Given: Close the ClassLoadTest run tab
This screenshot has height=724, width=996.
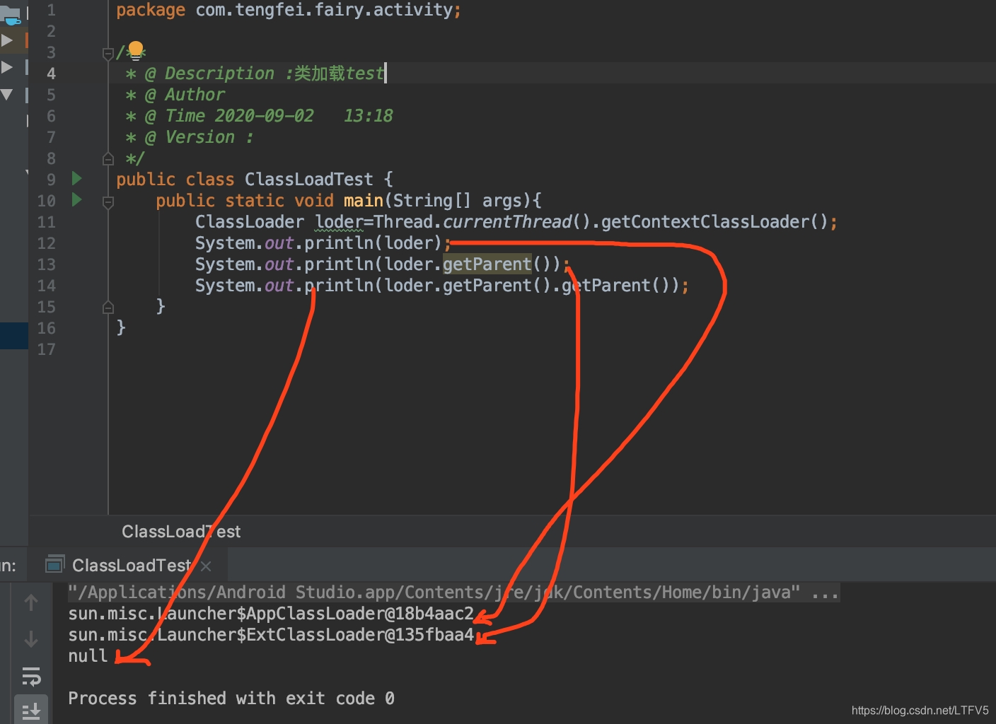Looking at the screenshot, I should (206, 566).
